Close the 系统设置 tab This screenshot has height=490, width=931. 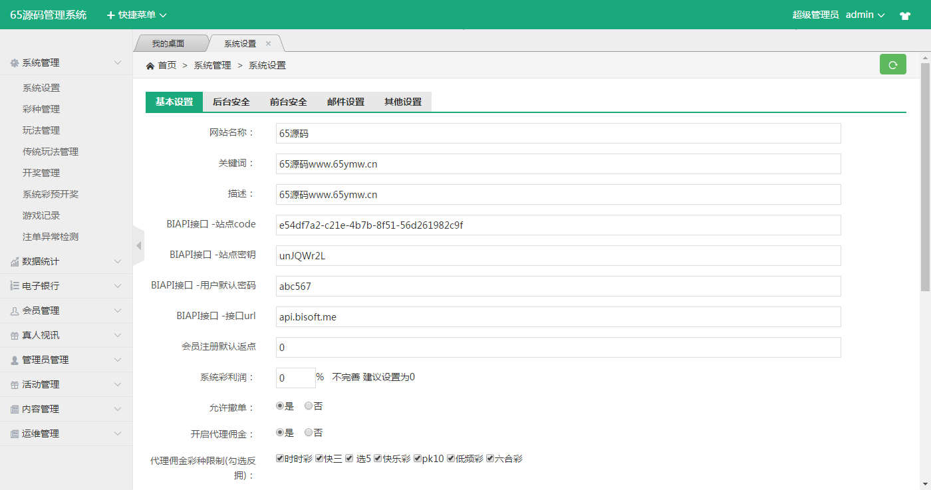[269, 43]
